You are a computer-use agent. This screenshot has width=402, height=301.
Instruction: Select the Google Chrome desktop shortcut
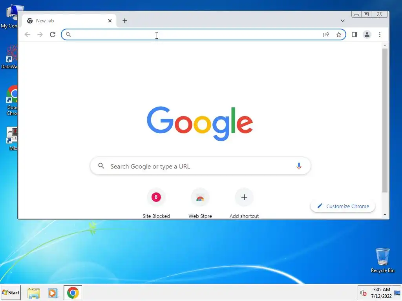pos(12,101)
